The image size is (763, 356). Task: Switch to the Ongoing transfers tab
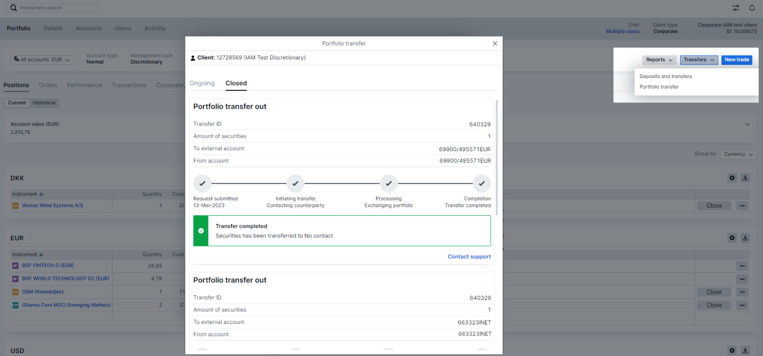coord(202,83)
